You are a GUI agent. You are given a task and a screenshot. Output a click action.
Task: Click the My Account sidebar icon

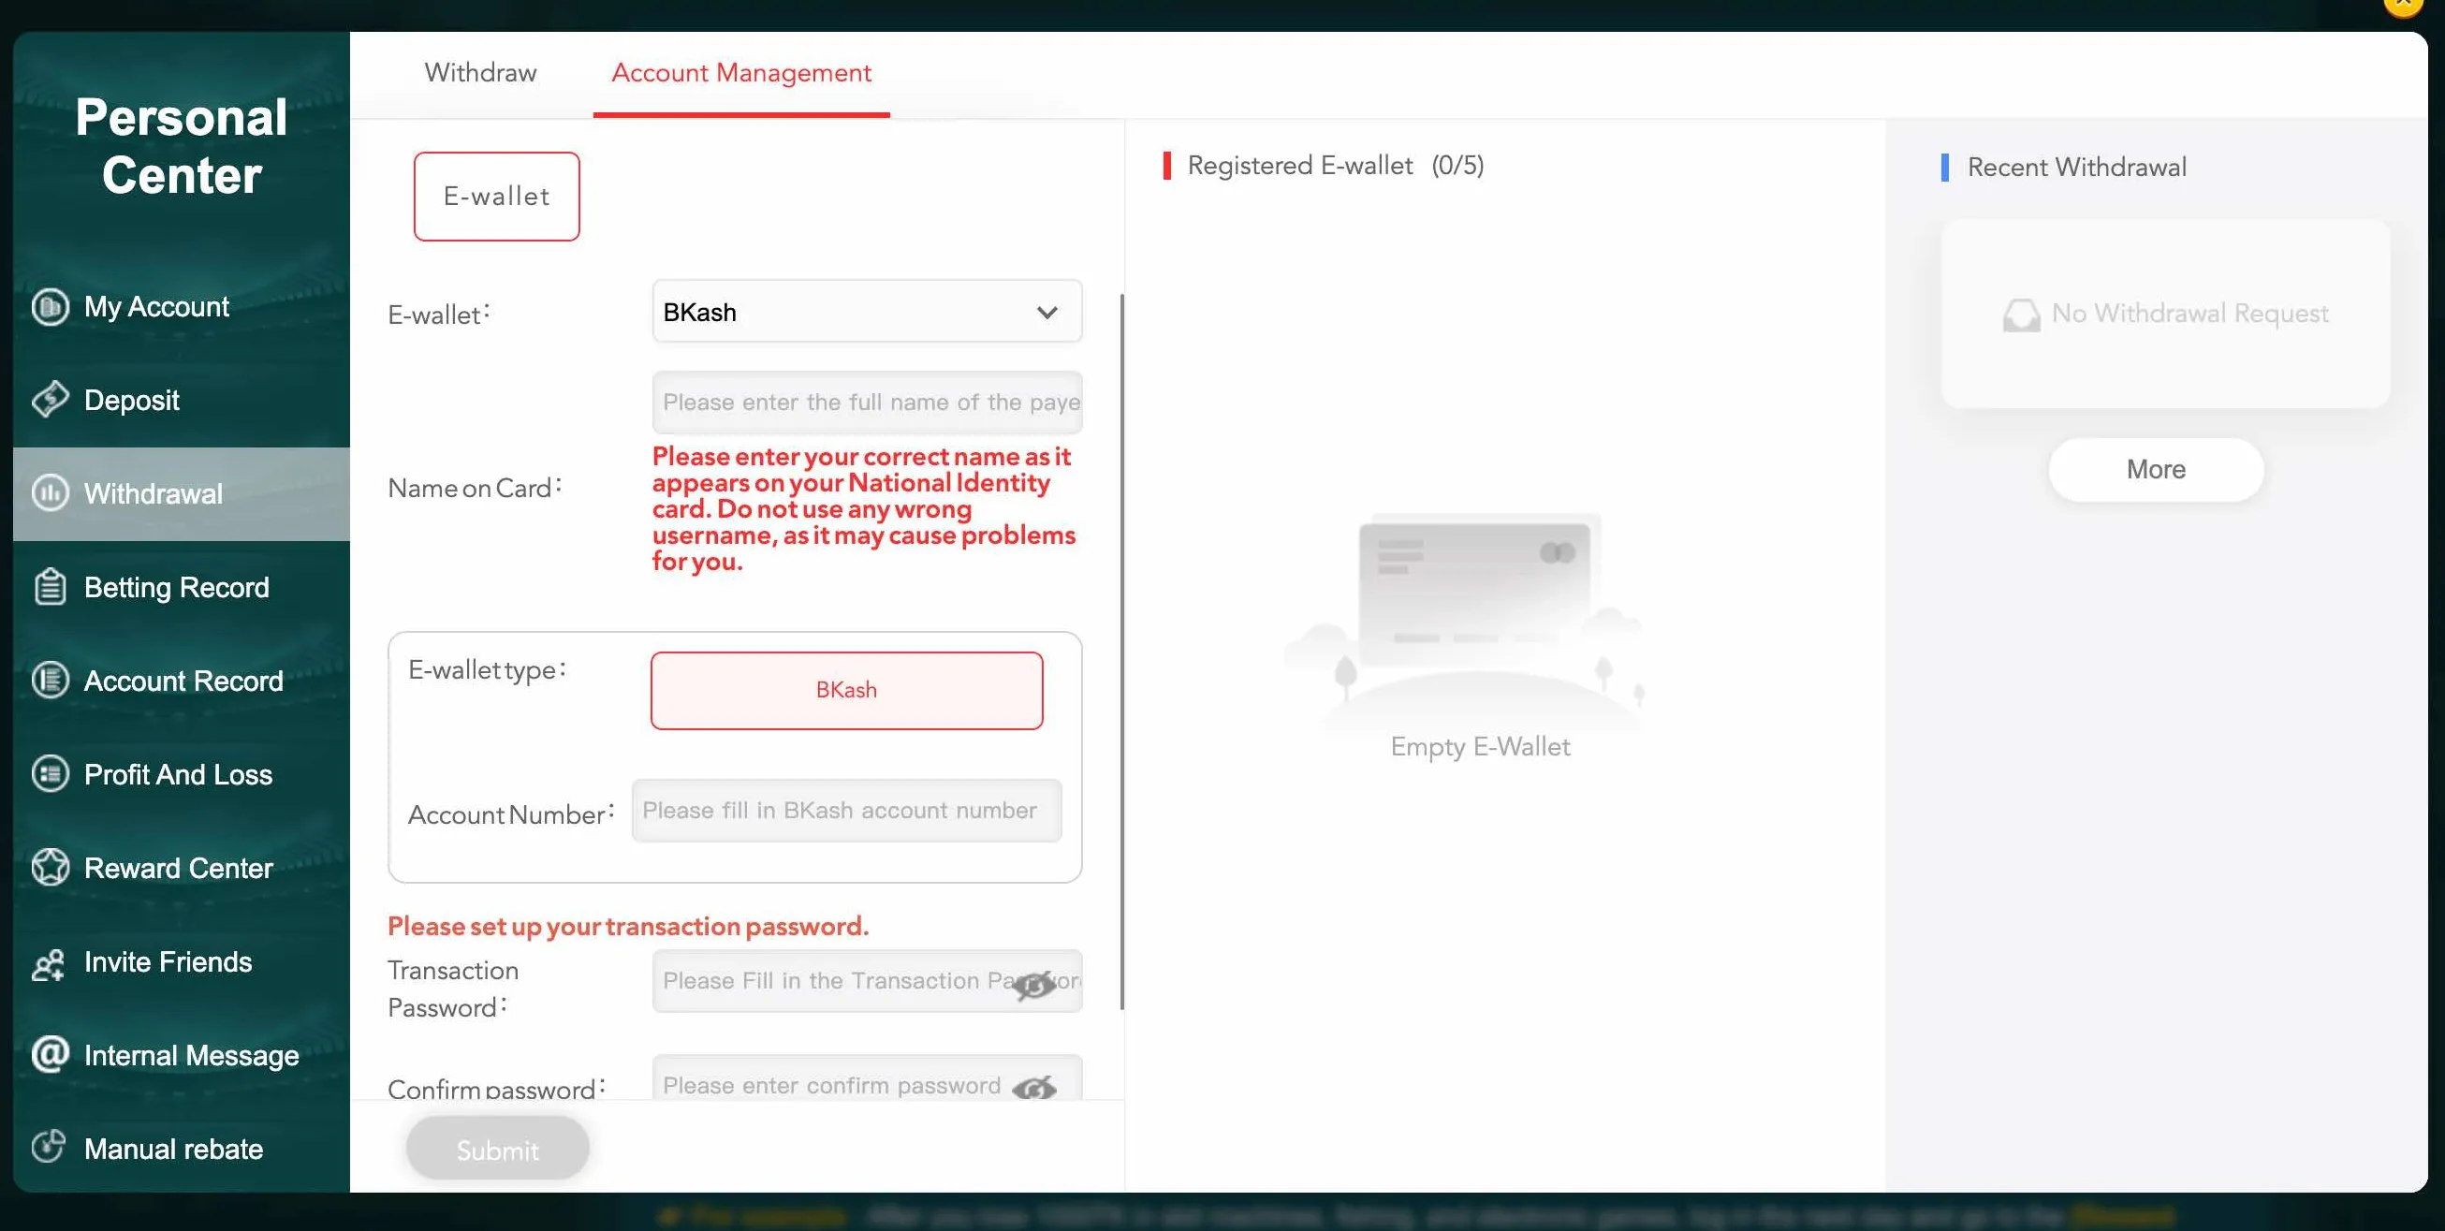pos(50,306)
